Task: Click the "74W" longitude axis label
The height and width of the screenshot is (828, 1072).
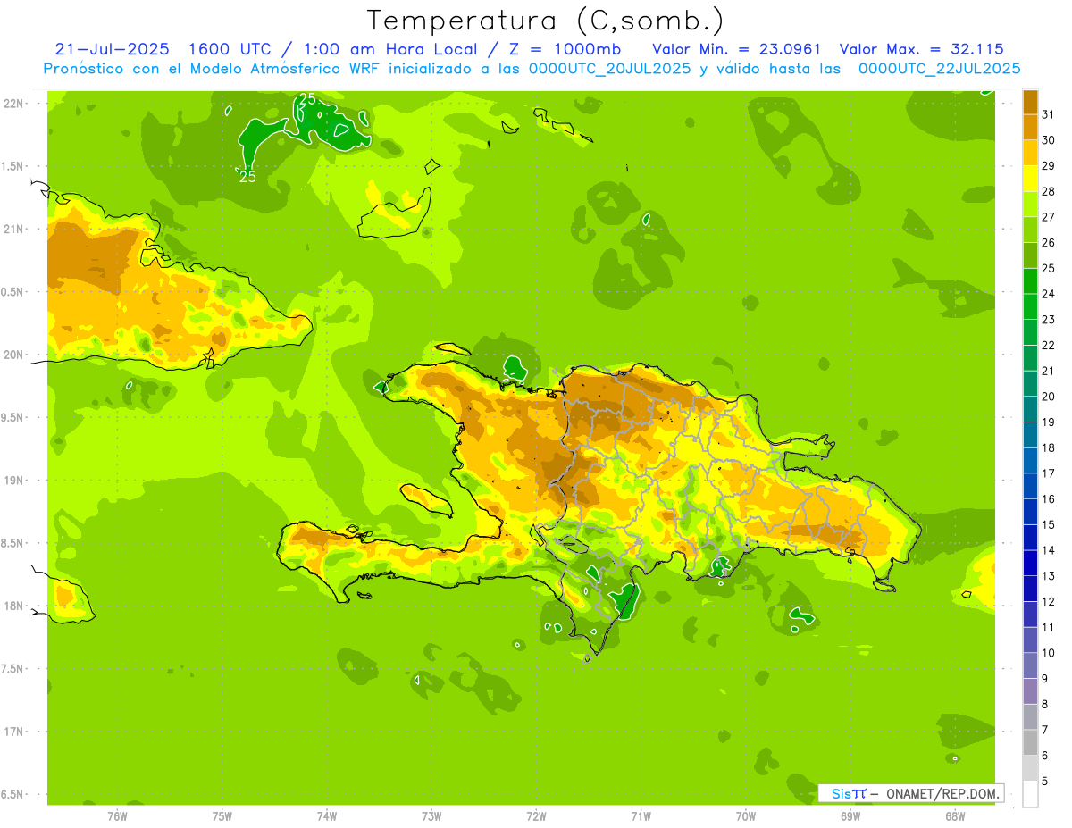Action: [326, 815]
